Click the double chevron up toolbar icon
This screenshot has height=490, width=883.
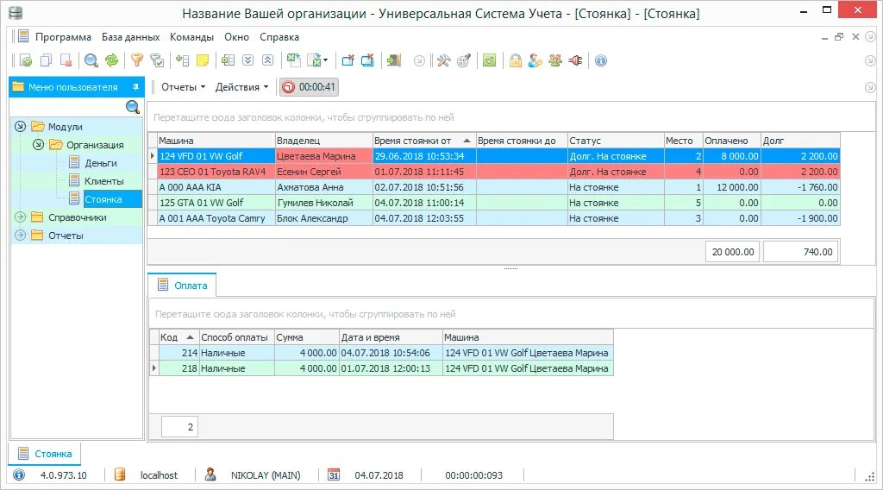click(268, 60)
